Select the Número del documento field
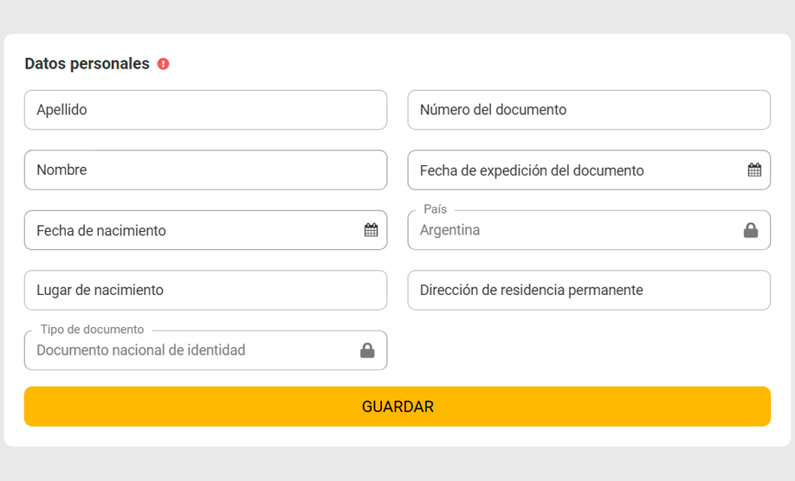 589,110
